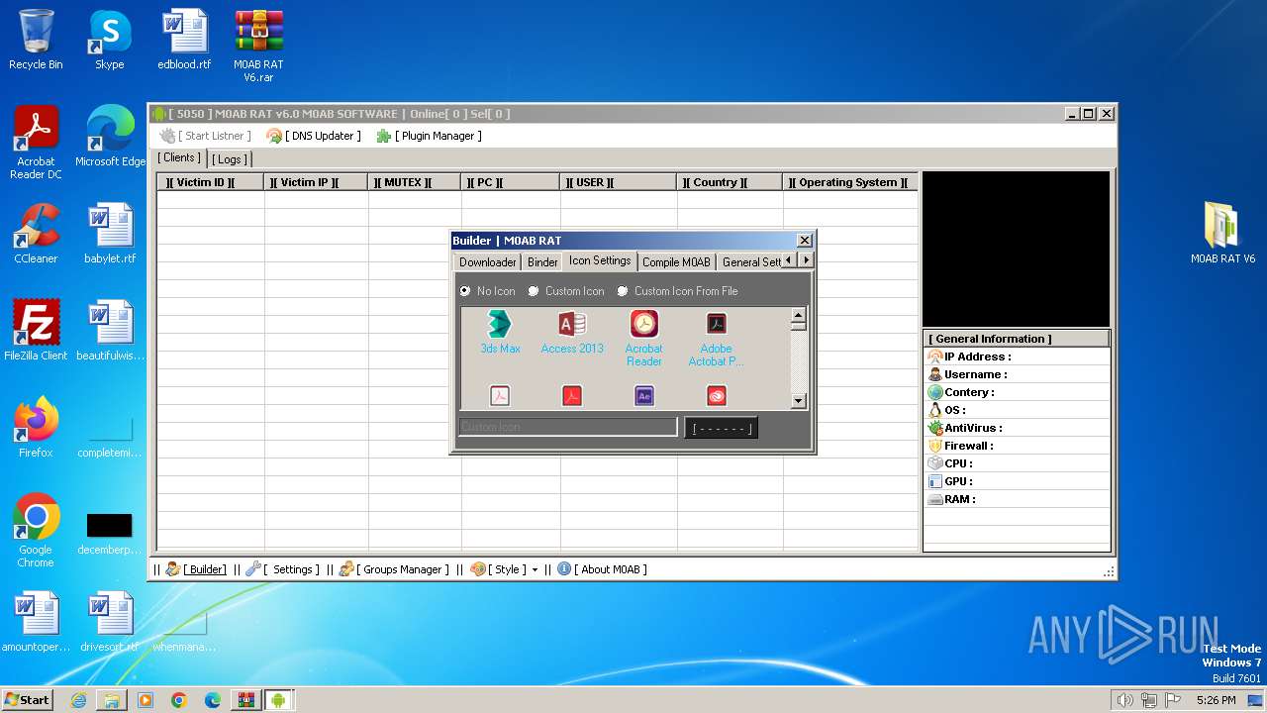Select the Google Chrome desktop shortcut
Viewport: 1267px width, 713px height.
click(36, 531)
